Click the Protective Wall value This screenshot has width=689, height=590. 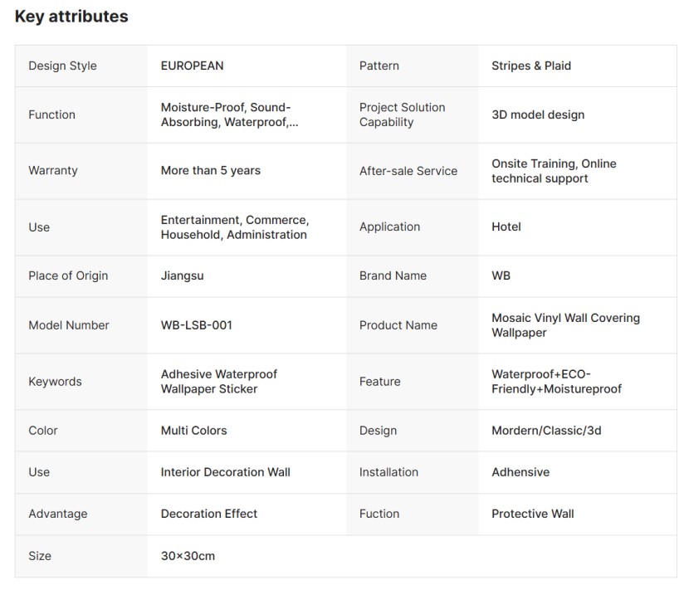coord(533,514)
